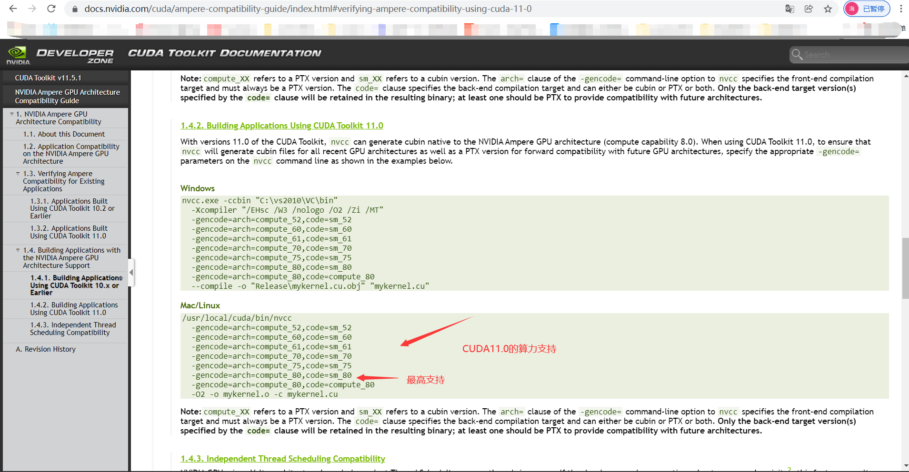Open link 1.4.3 Independent Thread Scheduling Compatibility
Image resolution: width=909 pixels, height=472 pixels.
tap(283, 458)
